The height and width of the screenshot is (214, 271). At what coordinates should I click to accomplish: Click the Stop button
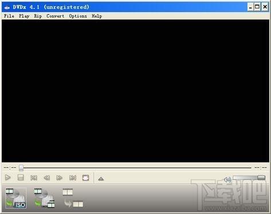coord(21,177)
